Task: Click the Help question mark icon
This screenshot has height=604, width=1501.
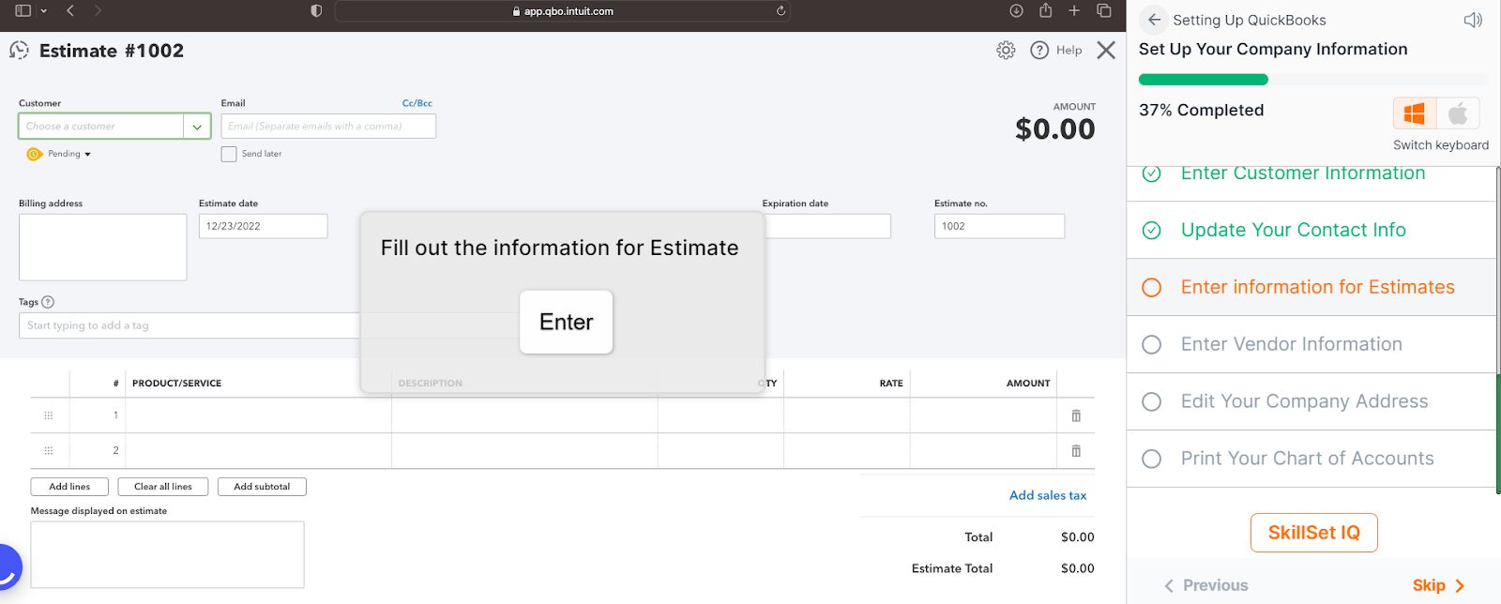Action: click(x=1039, y=51)
